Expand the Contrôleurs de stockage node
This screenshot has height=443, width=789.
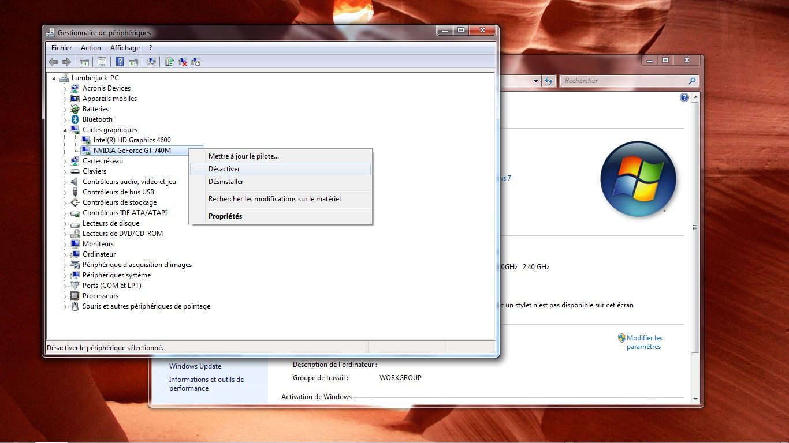(x=65, y=203)
